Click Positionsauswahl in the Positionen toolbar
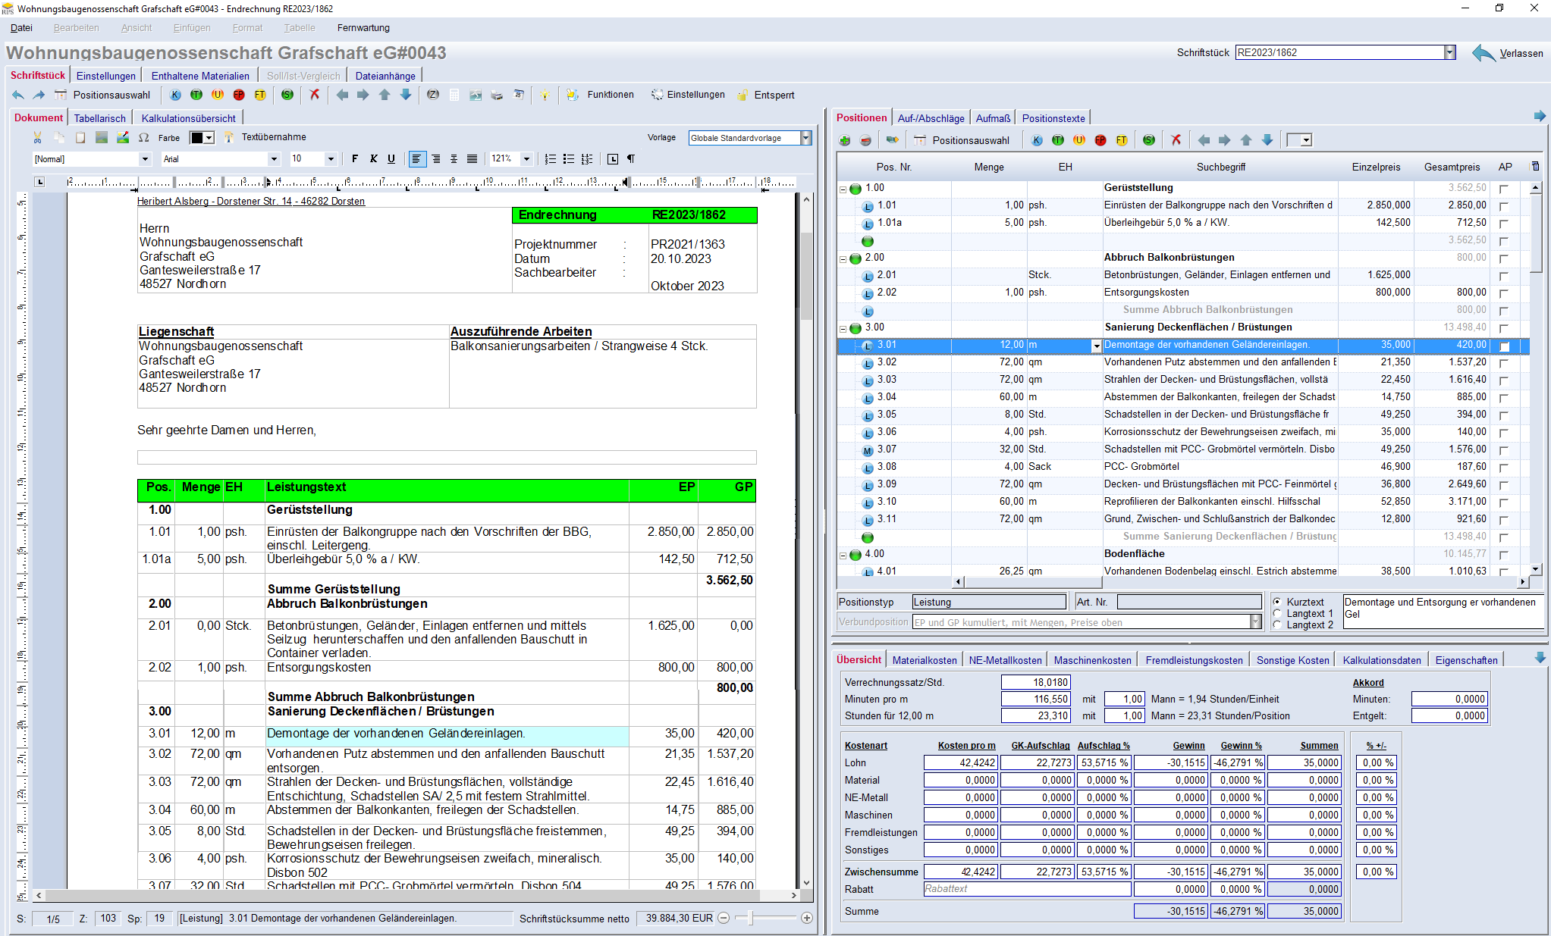 click(962, 140)
